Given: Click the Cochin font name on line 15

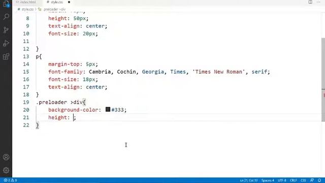Looking at the screenshot, I should (x=126, y=72).
